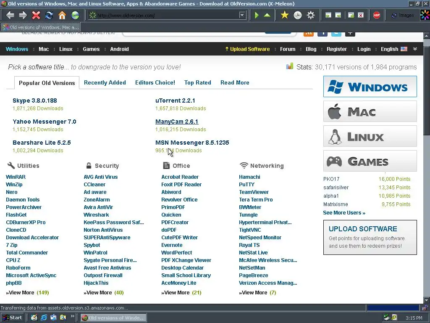Open a new window with plus icon
Screen dimensions: 430x323
[351, 16]
